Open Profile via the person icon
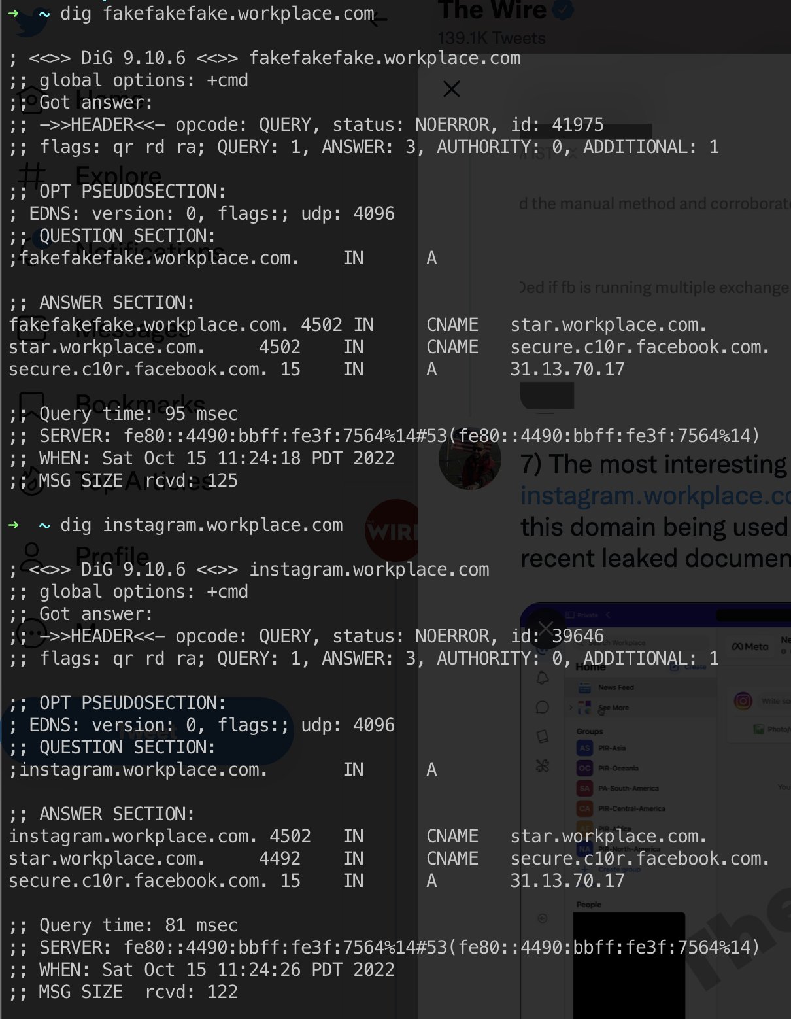 31,557
